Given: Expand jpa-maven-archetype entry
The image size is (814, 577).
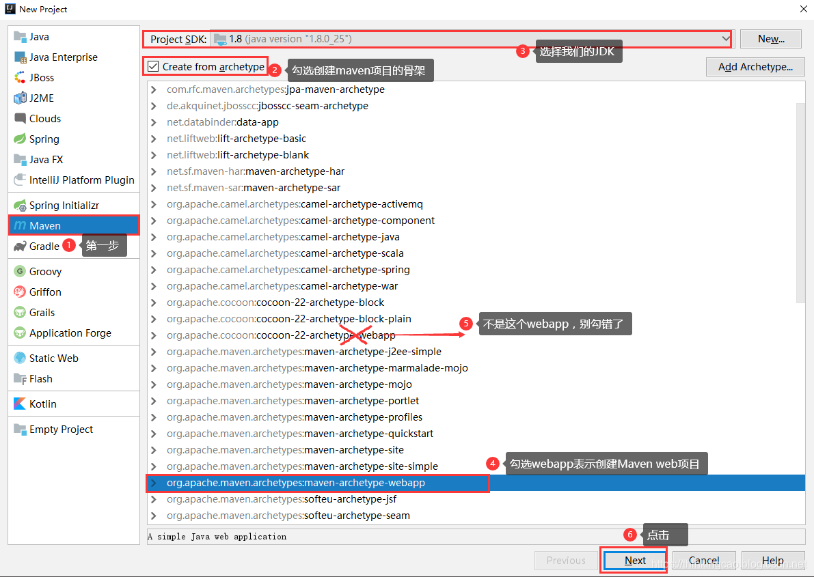Looking at the screenshot, I should pos(154,89).
